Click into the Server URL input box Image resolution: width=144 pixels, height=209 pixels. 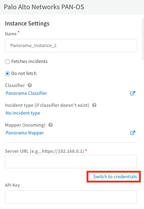tap(71, 162)
